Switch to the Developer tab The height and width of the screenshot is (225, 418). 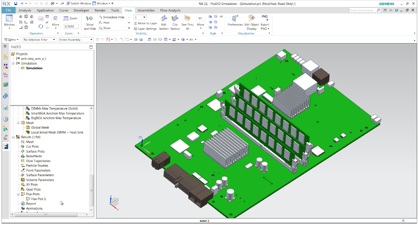click(81, 10)
